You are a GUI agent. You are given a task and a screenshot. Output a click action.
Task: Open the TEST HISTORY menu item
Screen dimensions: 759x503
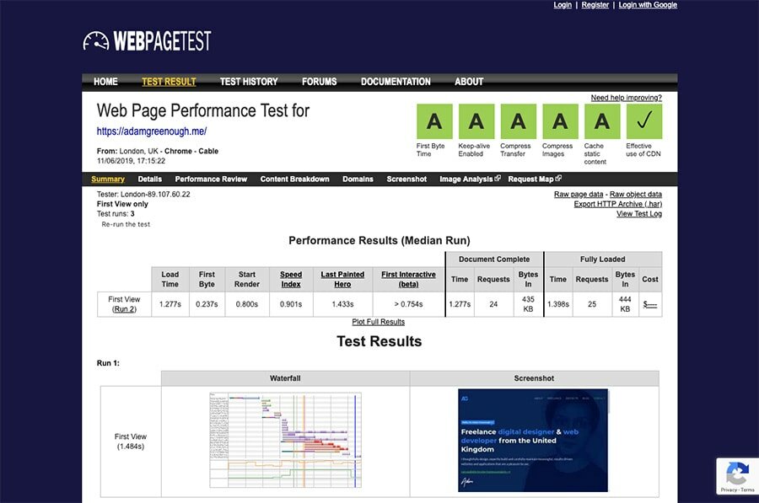(x=249, y=81)
